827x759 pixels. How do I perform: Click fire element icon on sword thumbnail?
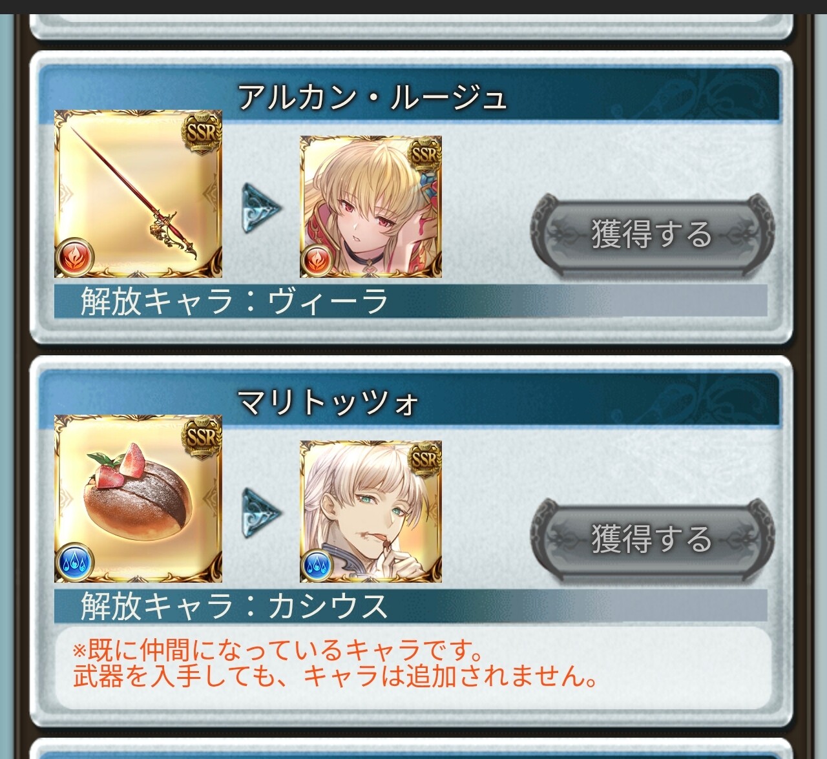75,257
